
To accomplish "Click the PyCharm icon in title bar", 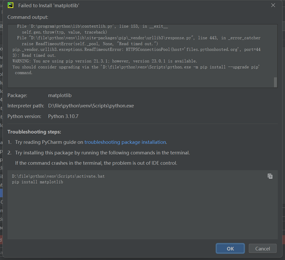I will pos(10,5).
